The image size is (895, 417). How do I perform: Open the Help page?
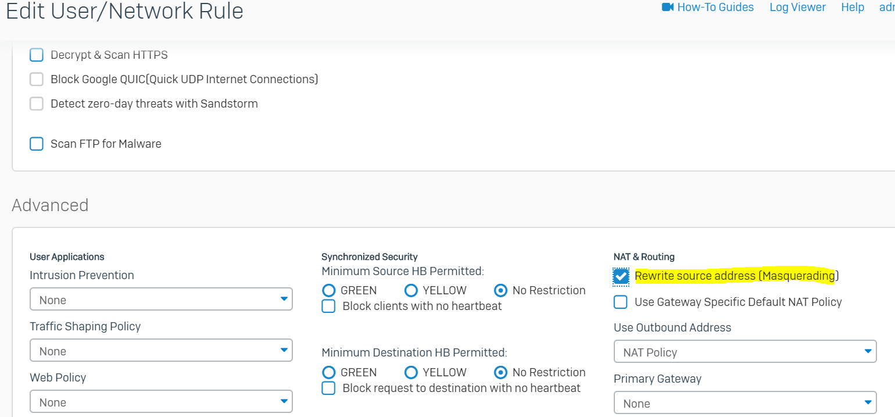[x=853, y=7]
